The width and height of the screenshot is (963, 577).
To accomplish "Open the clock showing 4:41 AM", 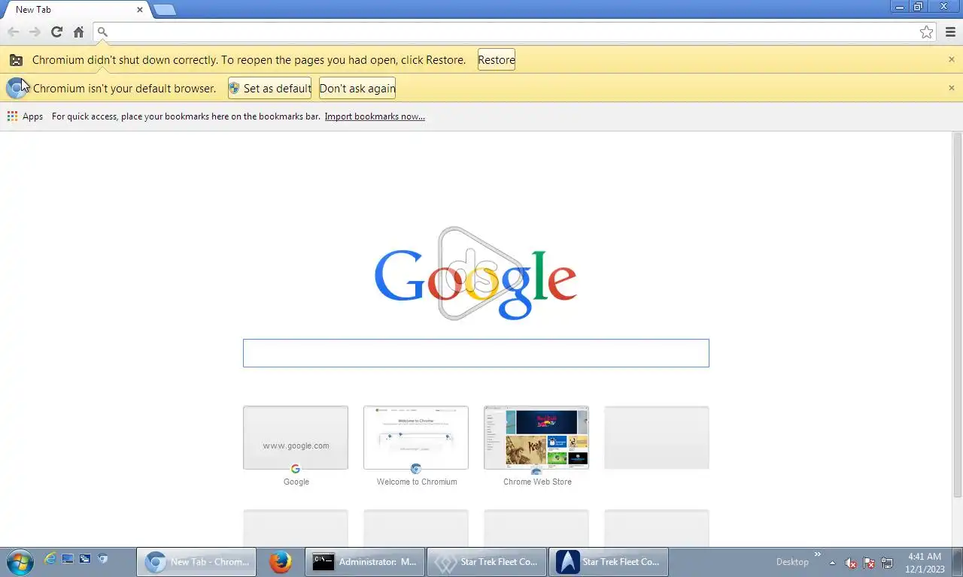I will (925, 563).
